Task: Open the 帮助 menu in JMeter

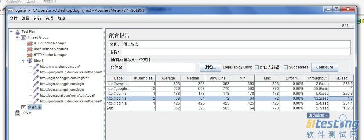Action: (61, 18)
